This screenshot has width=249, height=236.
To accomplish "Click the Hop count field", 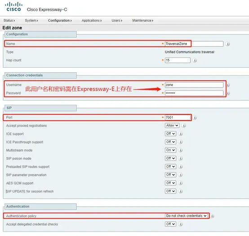I will (178, 60).
